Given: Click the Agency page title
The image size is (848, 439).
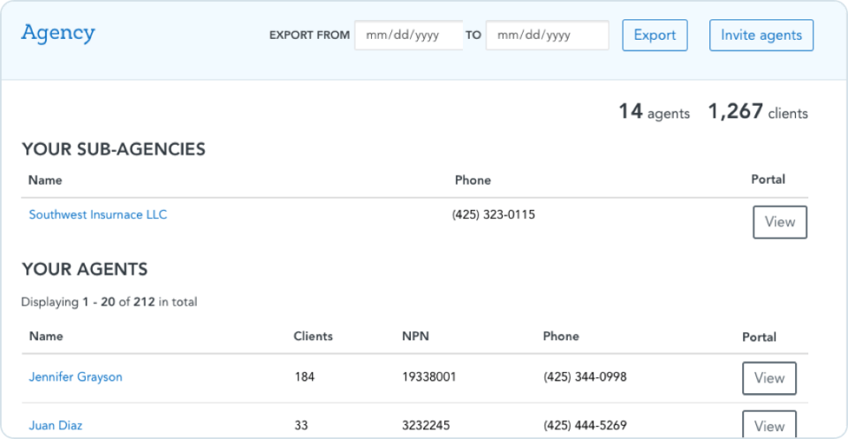Looking at the screenshot, I should (58, 34).
